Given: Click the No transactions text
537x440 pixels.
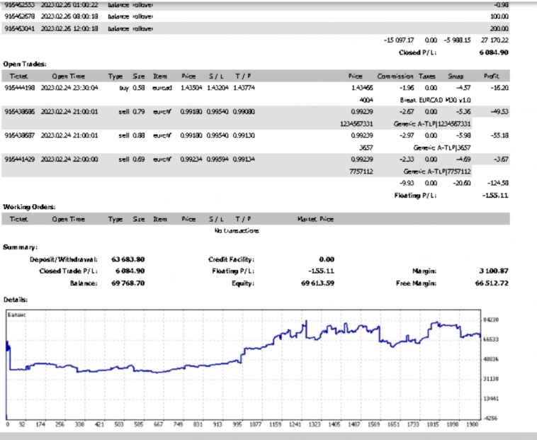Looking at the screenshot, I should tap(237, 231).
